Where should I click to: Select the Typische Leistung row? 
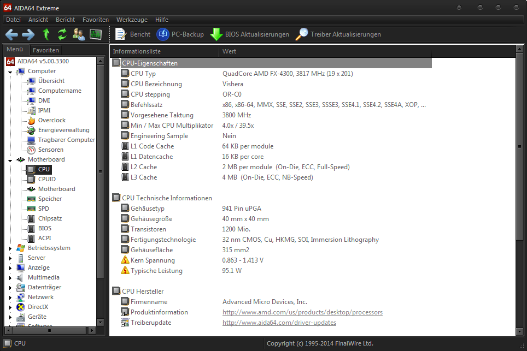[x=272, y=271]
